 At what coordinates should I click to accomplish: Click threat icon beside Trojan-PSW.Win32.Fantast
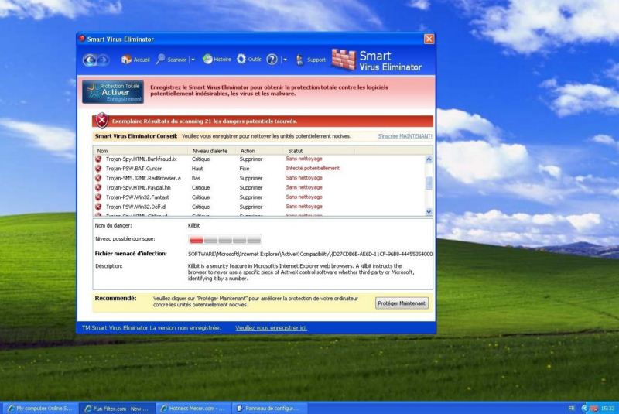click(98, 197)
